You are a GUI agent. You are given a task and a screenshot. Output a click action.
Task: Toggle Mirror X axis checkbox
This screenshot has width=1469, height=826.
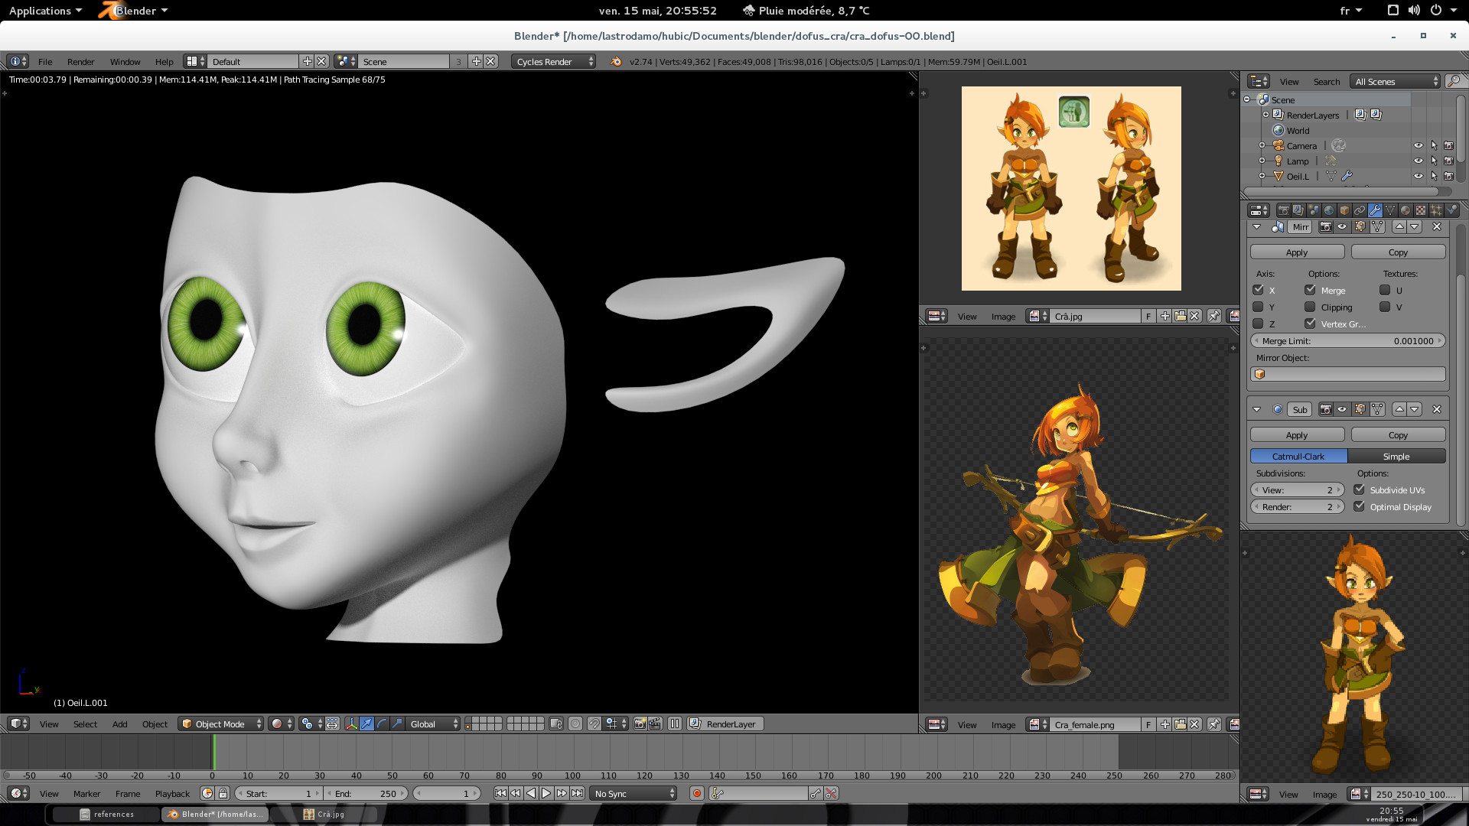pos(1258,290)
